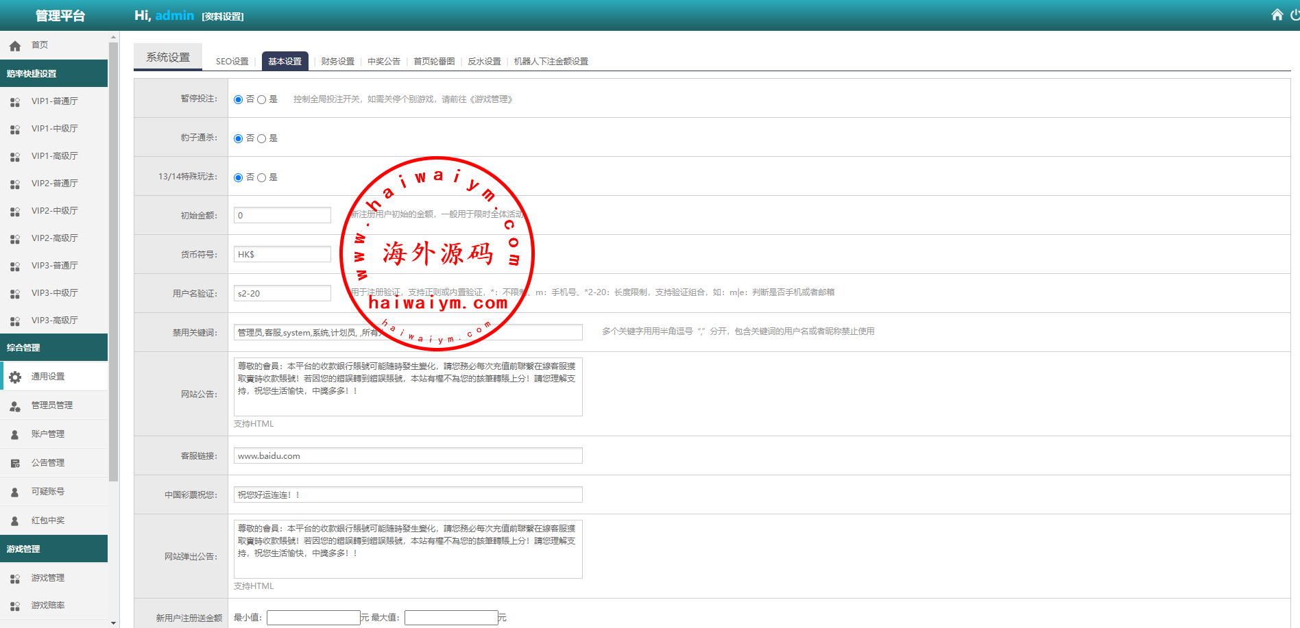The height and width of the screenshot is (628, 1300).
Task: Collapse the 综合管理 sidebar section
Action: coord(53,347)
